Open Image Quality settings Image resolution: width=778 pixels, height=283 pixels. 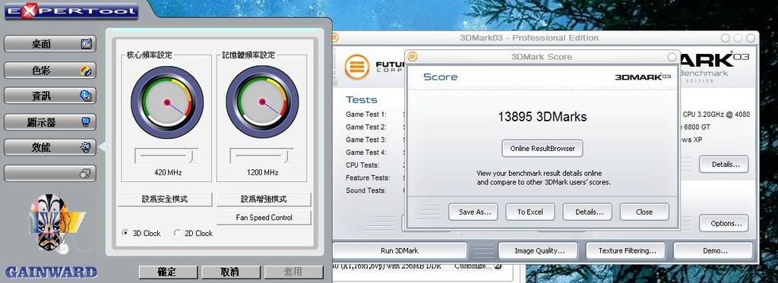539,251
